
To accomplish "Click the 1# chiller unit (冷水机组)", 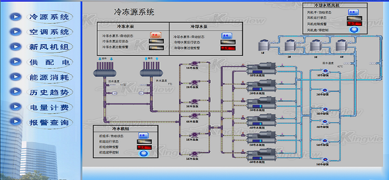I will tap(262, 70).
